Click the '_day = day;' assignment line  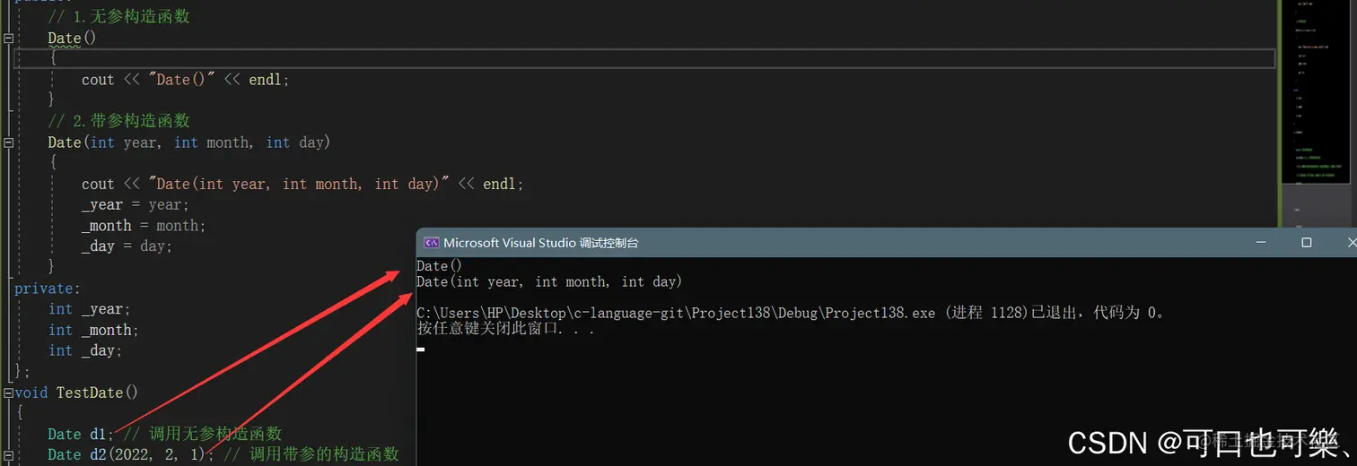click(x=127, y=246)
